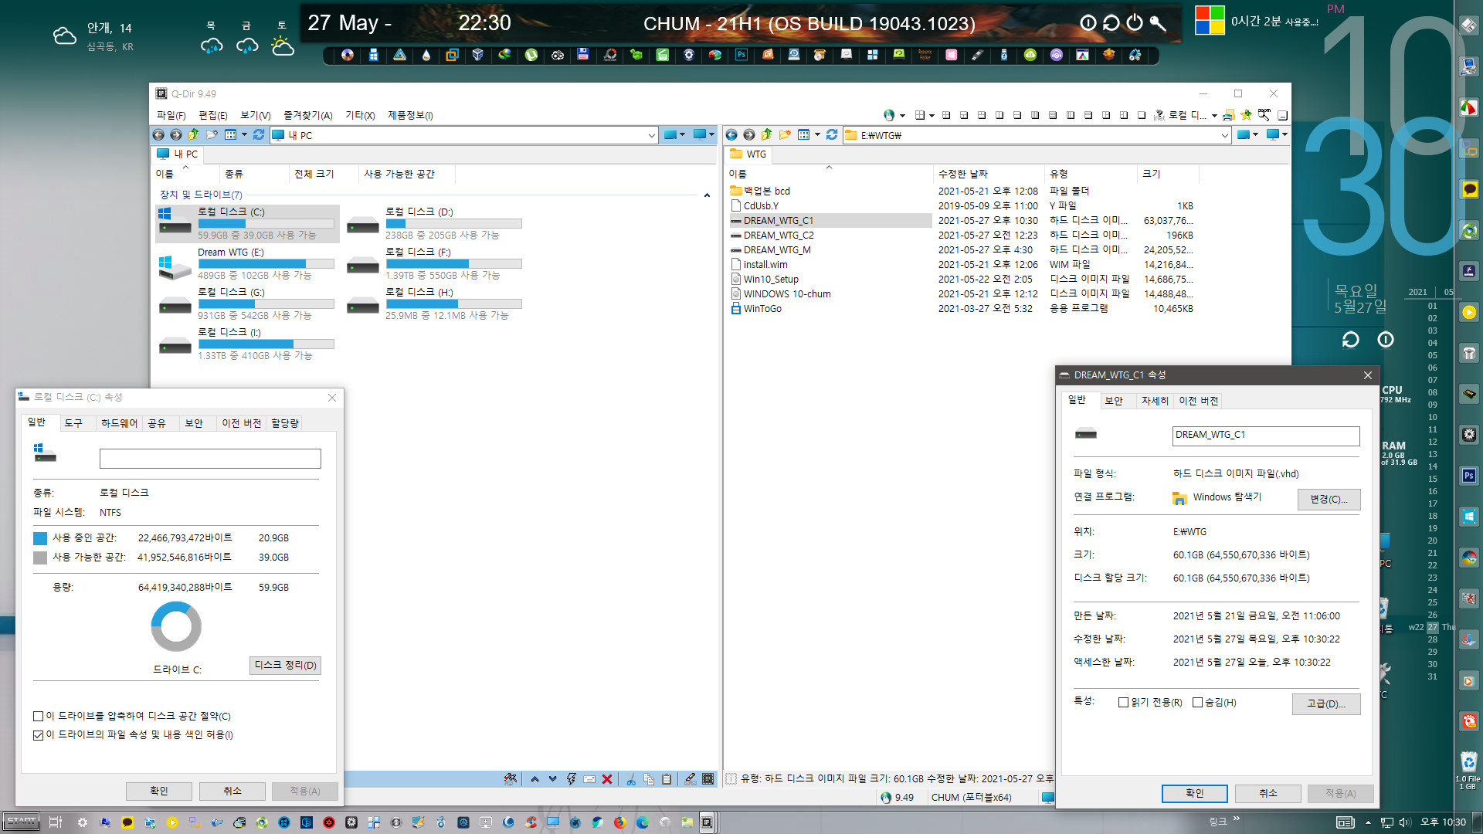Click the Photoshop icon in the top launcher dock
This screenshot has height=834, width=1483.
pos(741,55)
